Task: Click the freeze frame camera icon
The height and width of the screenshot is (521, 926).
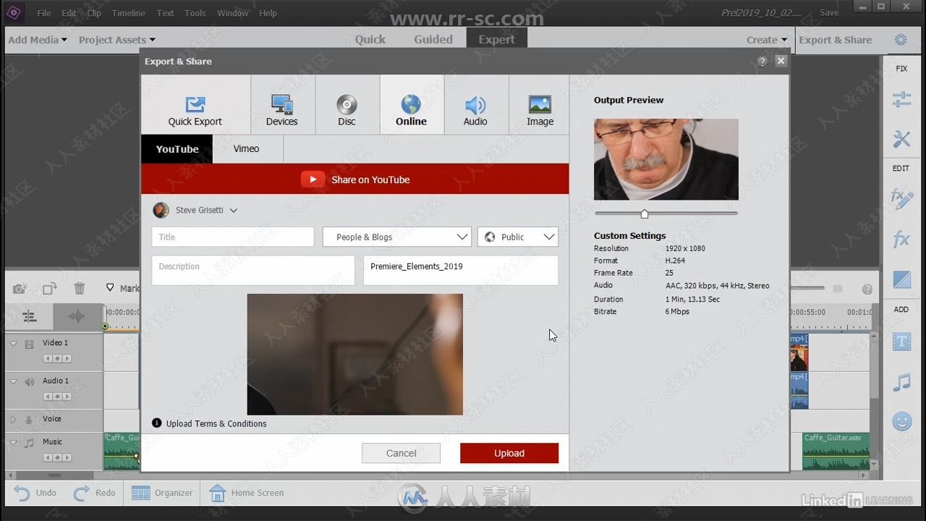Action: point(20,289)
